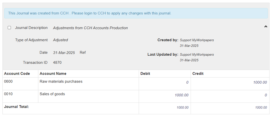Screen dimensions: 274x117
Task: Click the Last Updated by user name
Action: click(x=197, y=55)
